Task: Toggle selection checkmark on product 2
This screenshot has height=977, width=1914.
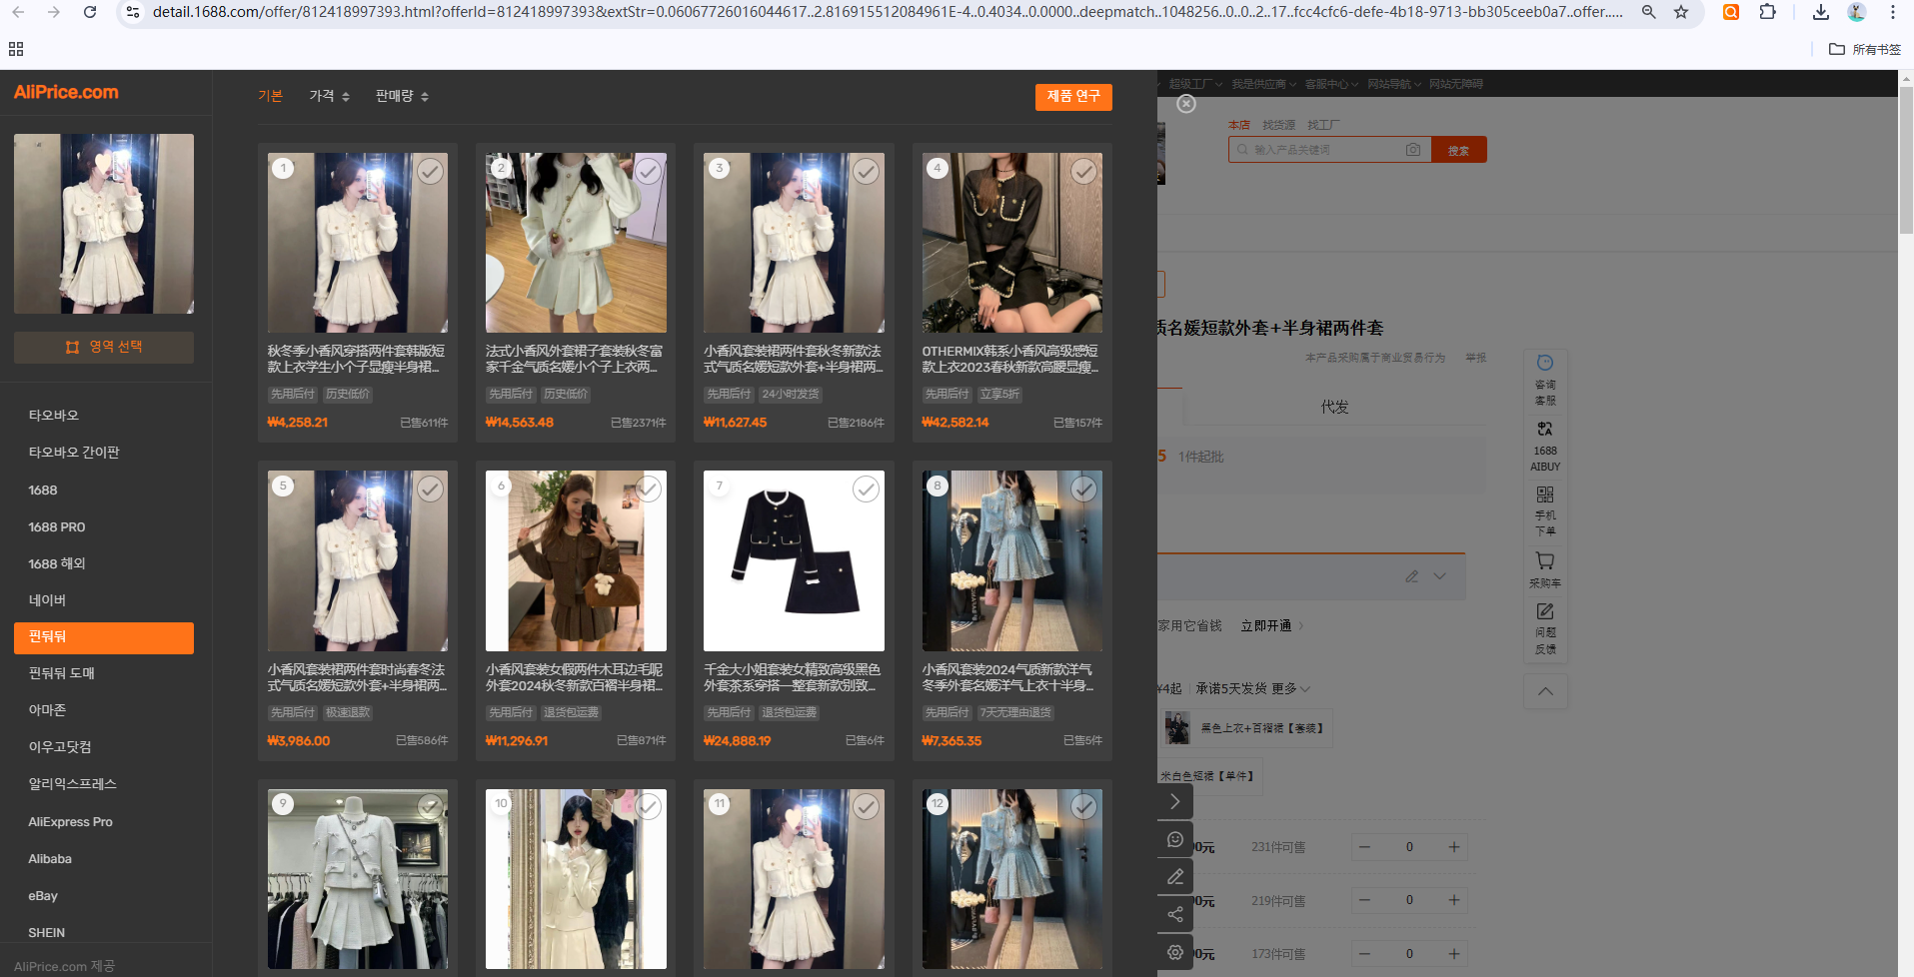Action: [x=648, y=171]
